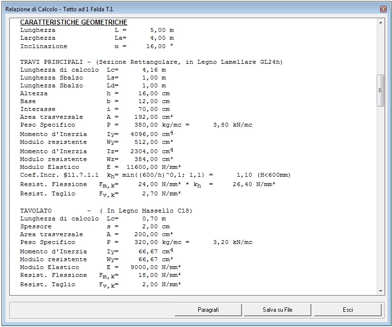Click the value 3,80 kN/mc
Image resolution: width=392 pixels, height=327 pixels.
pyautogui.click(x=233, y=125)
